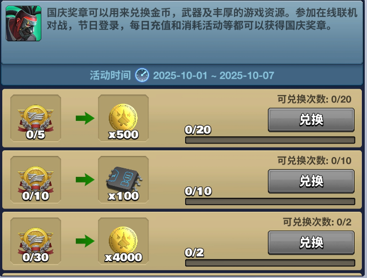Redeem 4000 coins with 兑换 button

pos(311,243)
